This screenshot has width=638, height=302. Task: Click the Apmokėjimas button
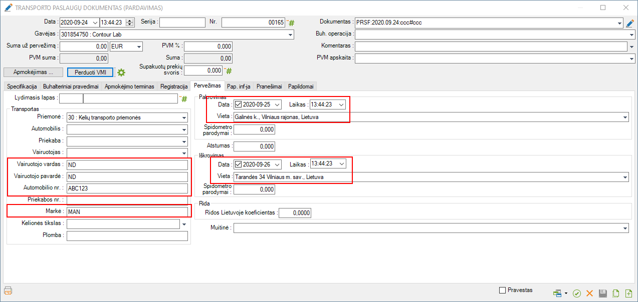coord(34,72)
